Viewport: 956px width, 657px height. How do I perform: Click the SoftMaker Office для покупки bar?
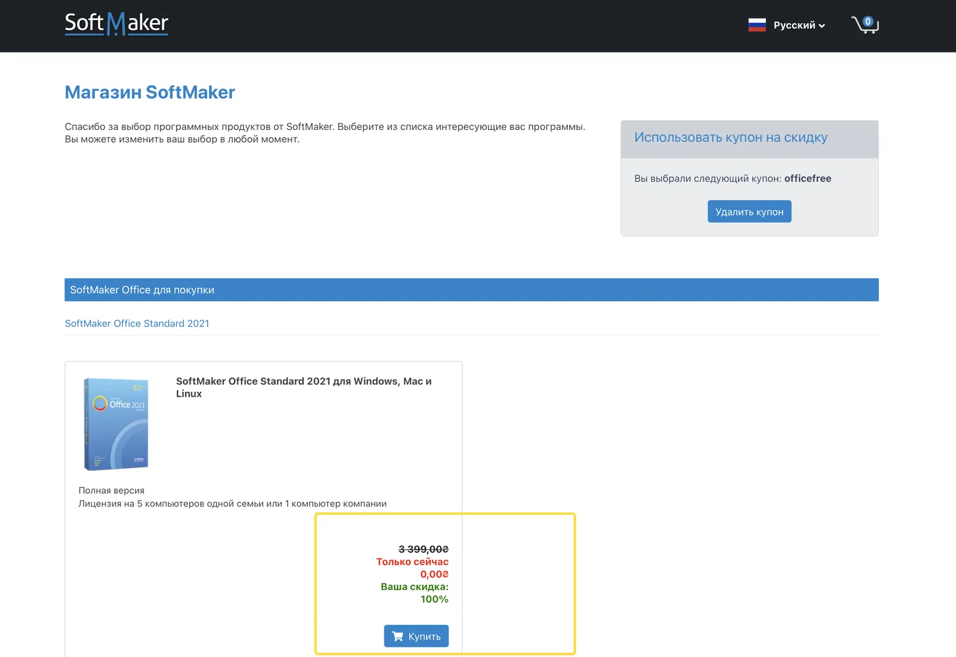tap(472, 290)
